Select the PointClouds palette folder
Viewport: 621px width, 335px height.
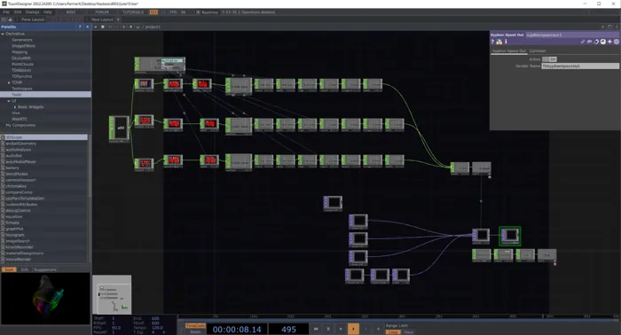click(22, 65)
